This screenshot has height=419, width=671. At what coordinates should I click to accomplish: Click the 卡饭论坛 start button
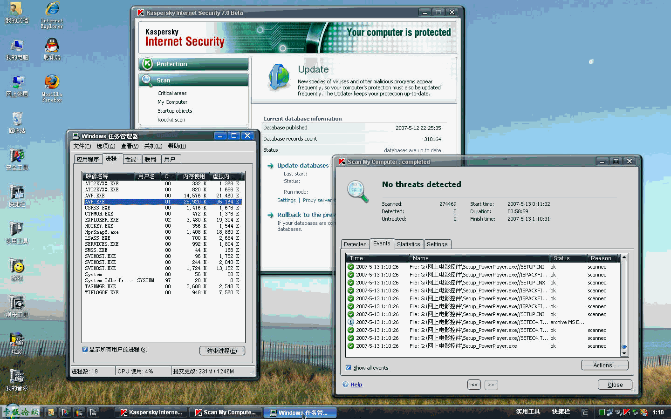(22, 412)
